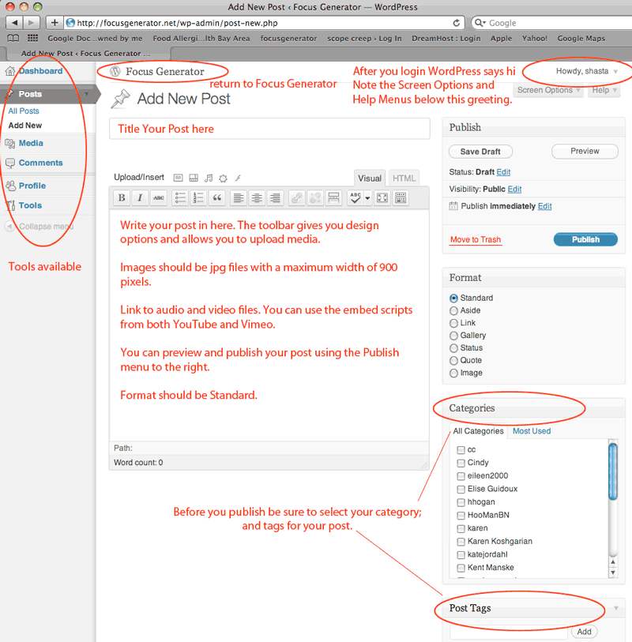
Task: Check the Karen Koshgarian category
Action: pos(461,542)
